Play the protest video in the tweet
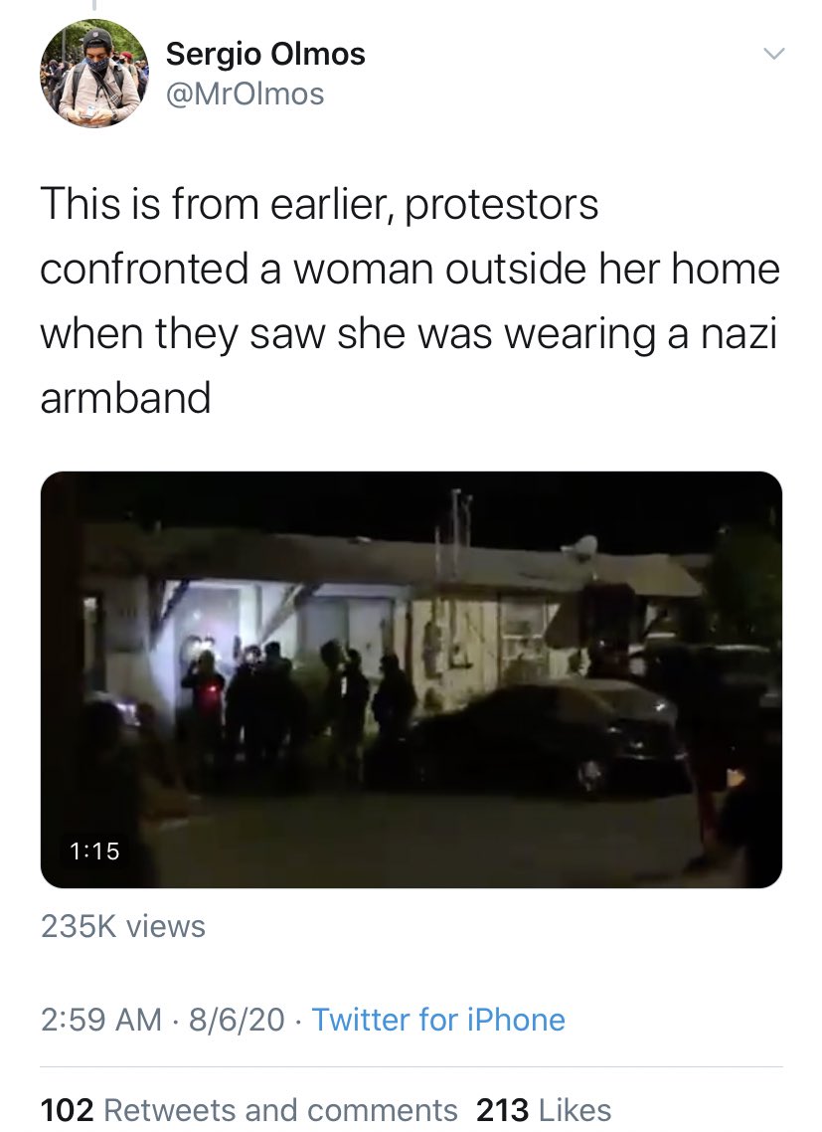This screenshot has width=822, height=1132. click(411, 679)
